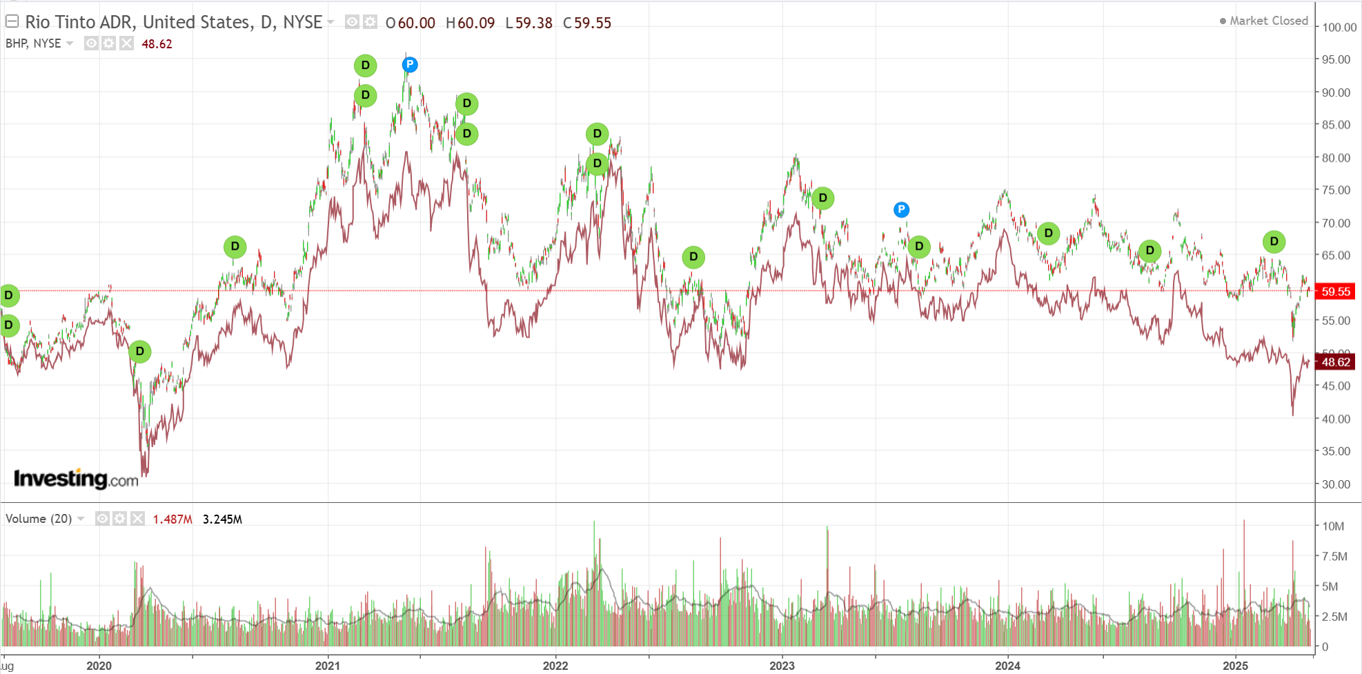Click the dividend marker near early 2025
The width and height of the screenshot is (1362, 674).
(x=1274, y=241)
